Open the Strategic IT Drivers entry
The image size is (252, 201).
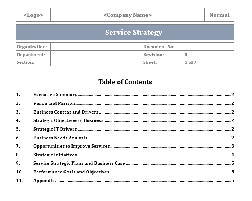point(55,129)
